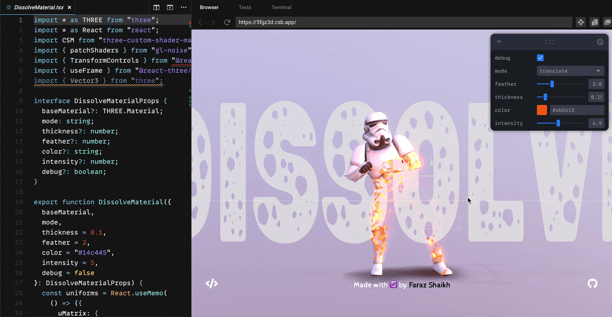Screen dimensions: 612x317
Task: Click the intensity value field 4.9
Action: (596, 123)
